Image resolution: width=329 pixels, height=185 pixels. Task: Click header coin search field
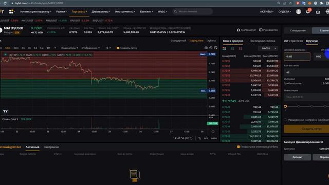click(193, 11)
